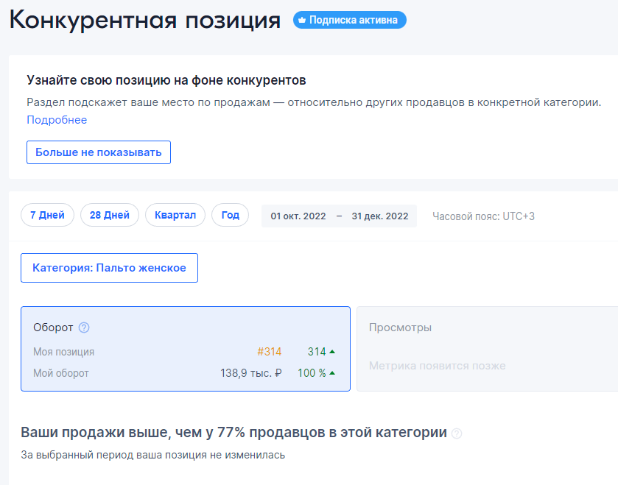Click the green arrow beside the 100 % change
The height and width of the screenshot is (485, 618).
(332, 372)
